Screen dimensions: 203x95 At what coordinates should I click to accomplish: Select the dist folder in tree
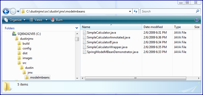coord(25,53)
